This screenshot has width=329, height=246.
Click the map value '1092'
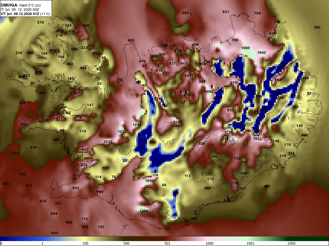click(209, 92)
